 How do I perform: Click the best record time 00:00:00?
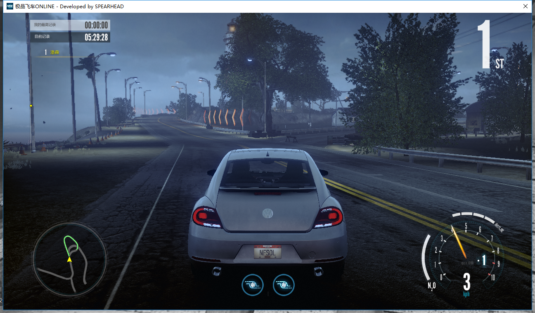[x=96, y=25]
